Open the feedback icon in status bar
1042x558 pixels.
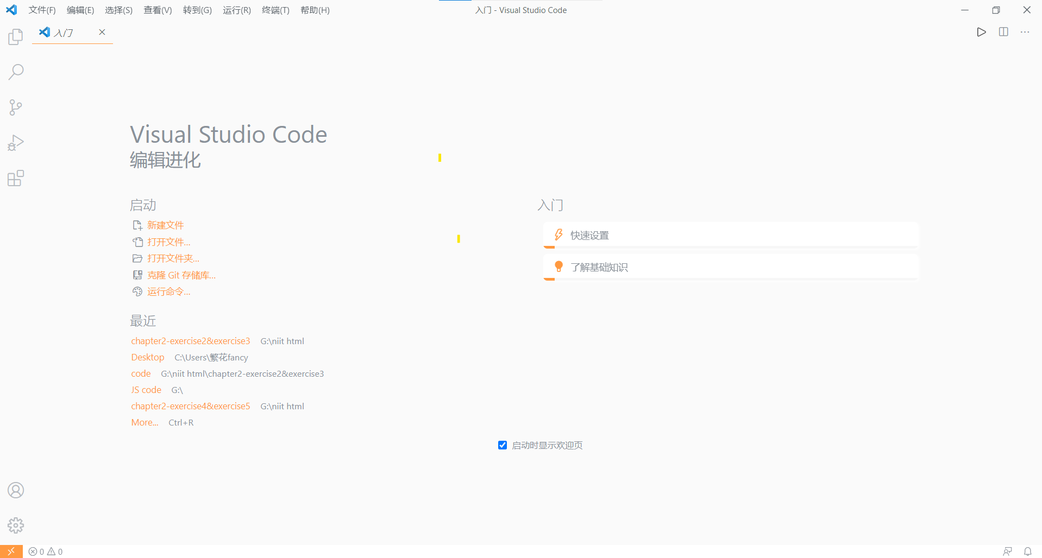pyautogui.click(x=1007, y=551)
